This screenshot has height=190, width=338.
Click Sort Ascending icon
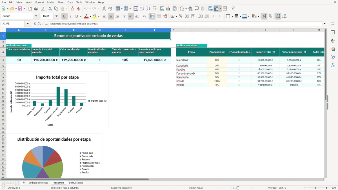(x=142, y=9)
